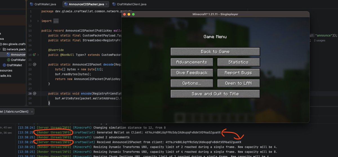Click Loaded 2 advancements log line
Viewport: 338px width, 157px height.
(74, 137)
